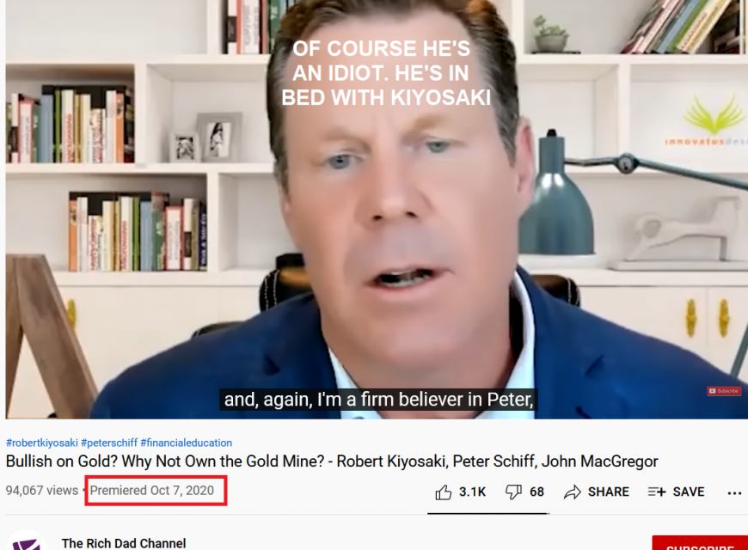Click the Subscribe watermark in the video corner

coord(724,391)
